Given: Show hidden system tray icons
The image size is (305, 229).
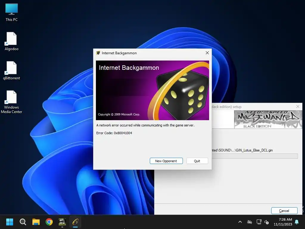Looking at the screenshot, I should point(240,222).
